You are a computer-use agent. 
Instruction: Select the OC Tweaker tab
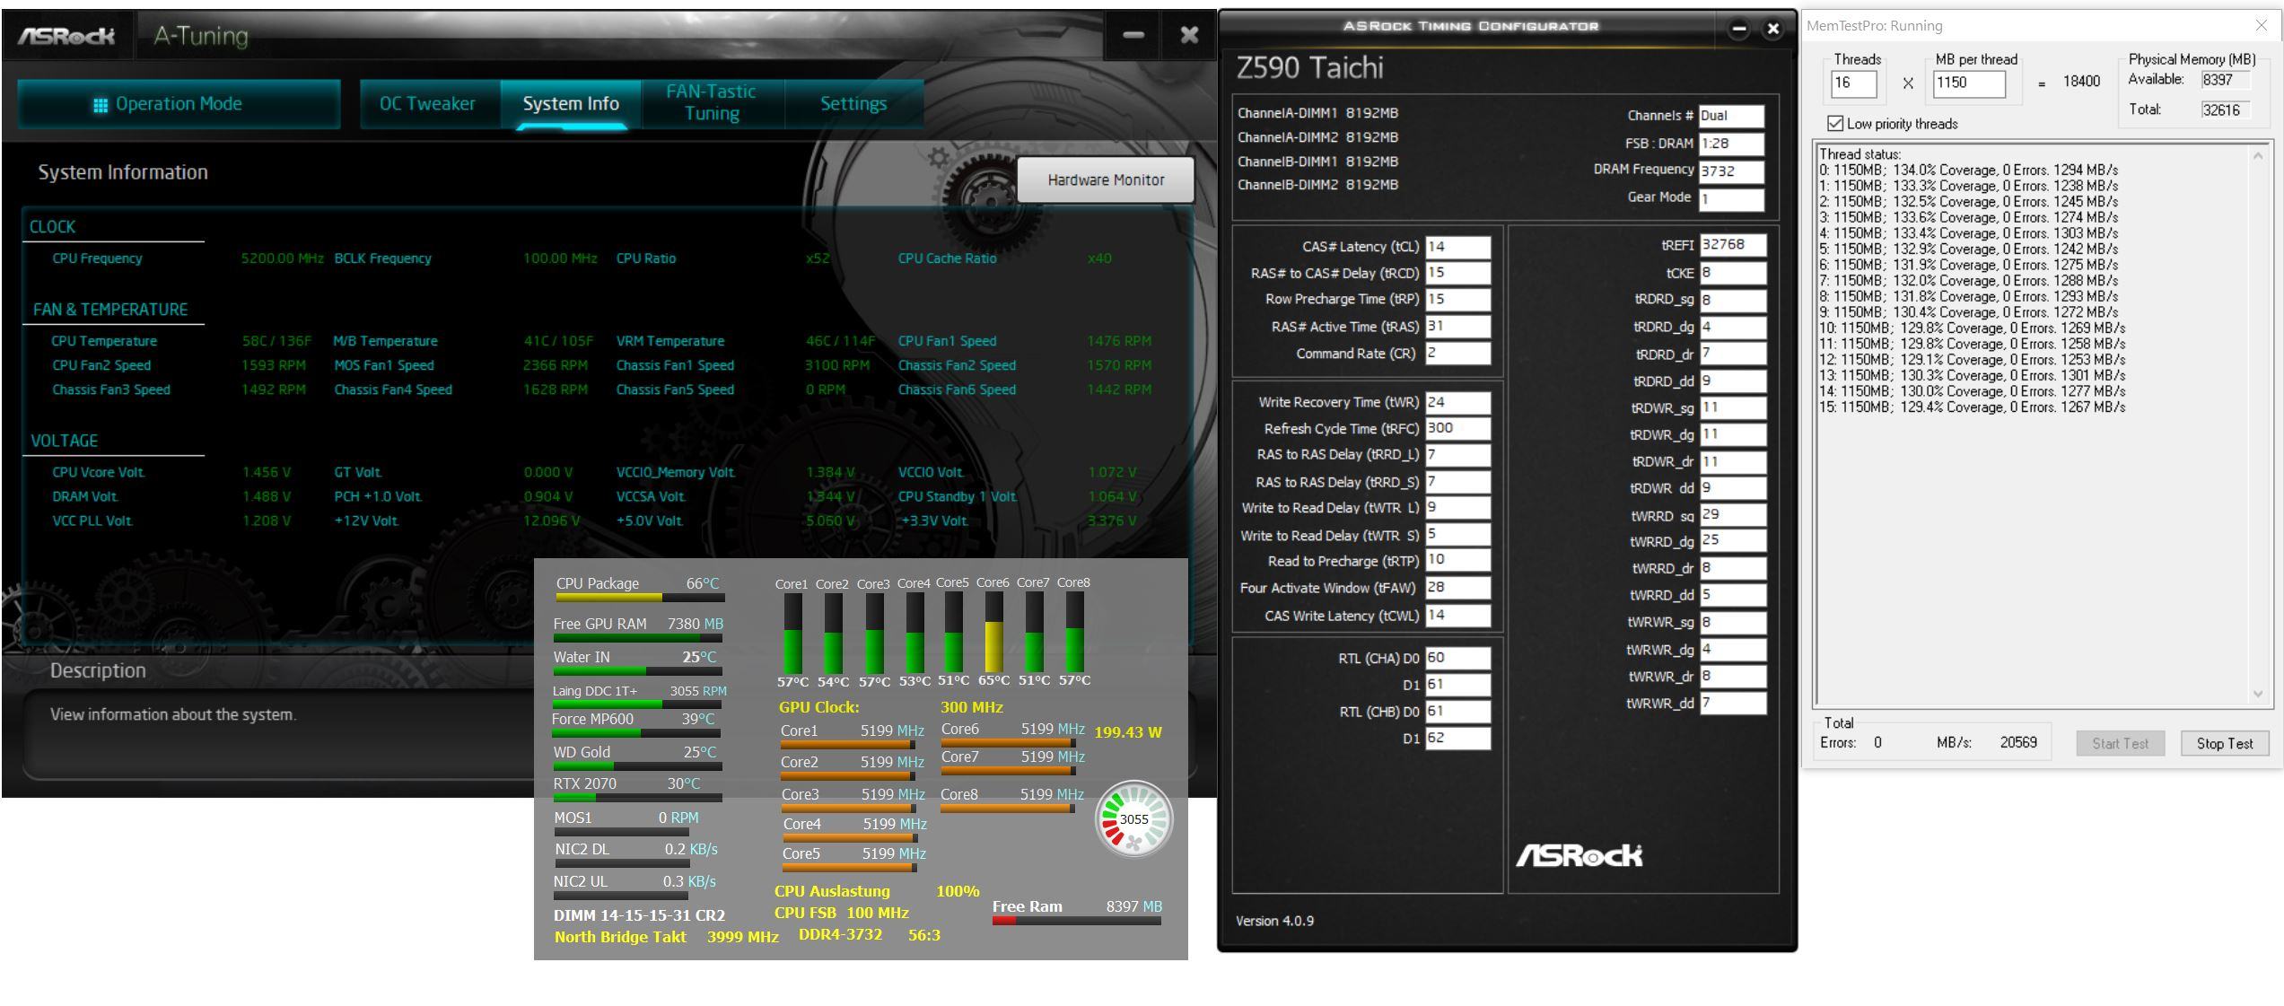428,101
